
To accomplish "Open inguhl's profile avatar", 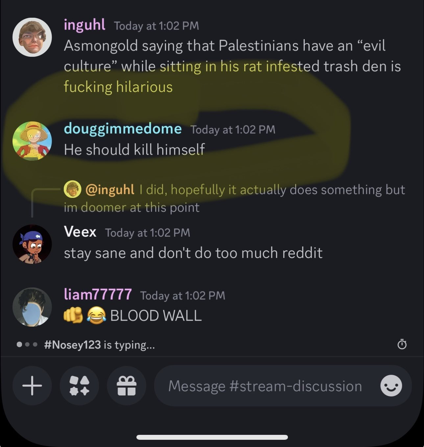I will tap(32, 37).
